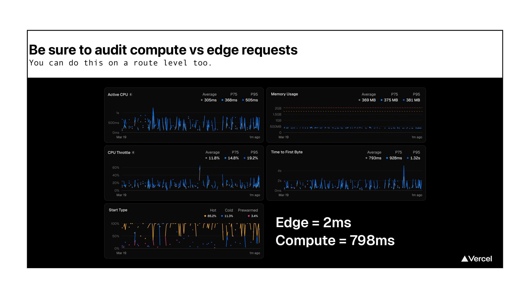The image size is (530, 298).
Task: Click the Active CPU info icon
Action: pyautogui.click(x=131, y=94)
